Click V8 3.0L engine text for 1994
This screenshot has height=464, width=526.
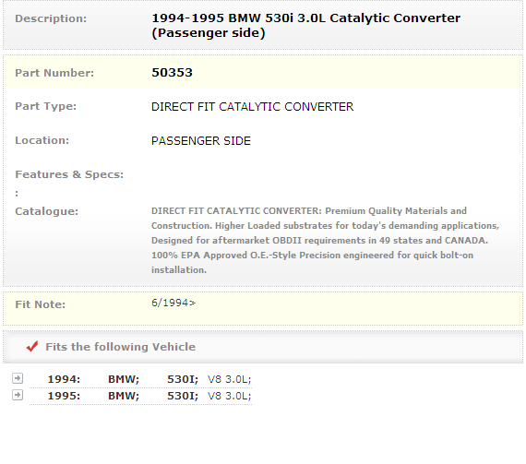coord(230,379)
